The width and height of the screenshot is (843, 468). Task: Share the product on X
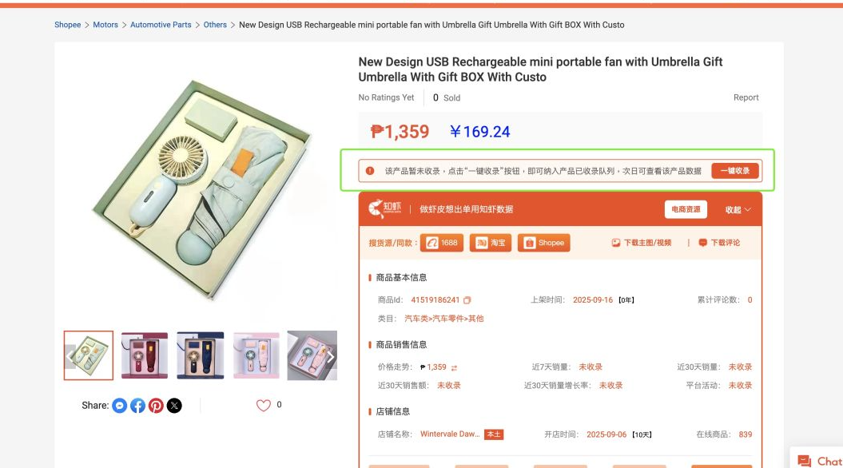174,406
